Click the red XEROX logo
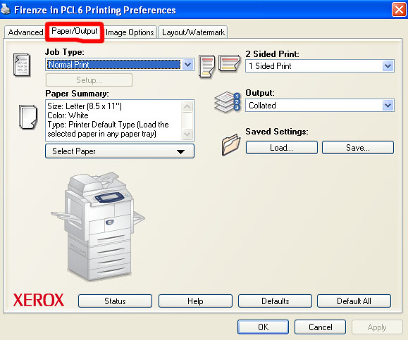 tap(39, 300)
